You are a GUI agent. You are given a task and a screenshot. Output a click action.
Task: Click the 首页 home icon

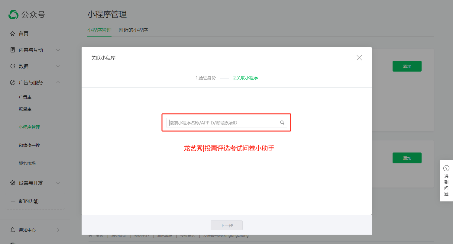tap(13, 34)
